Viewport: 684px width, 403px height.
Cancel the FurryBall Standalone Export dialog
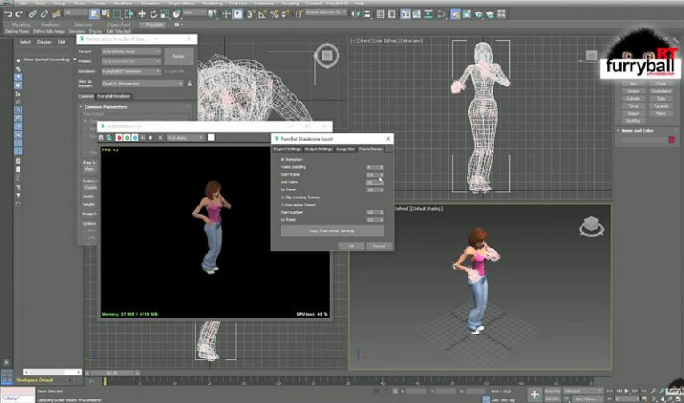coord(379,246)
